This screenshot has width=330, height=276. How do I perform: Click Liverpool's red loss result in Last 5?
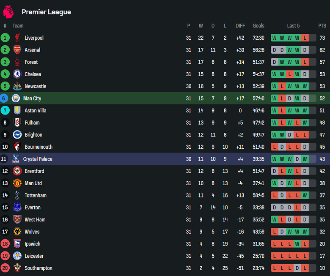coord(305,38)
